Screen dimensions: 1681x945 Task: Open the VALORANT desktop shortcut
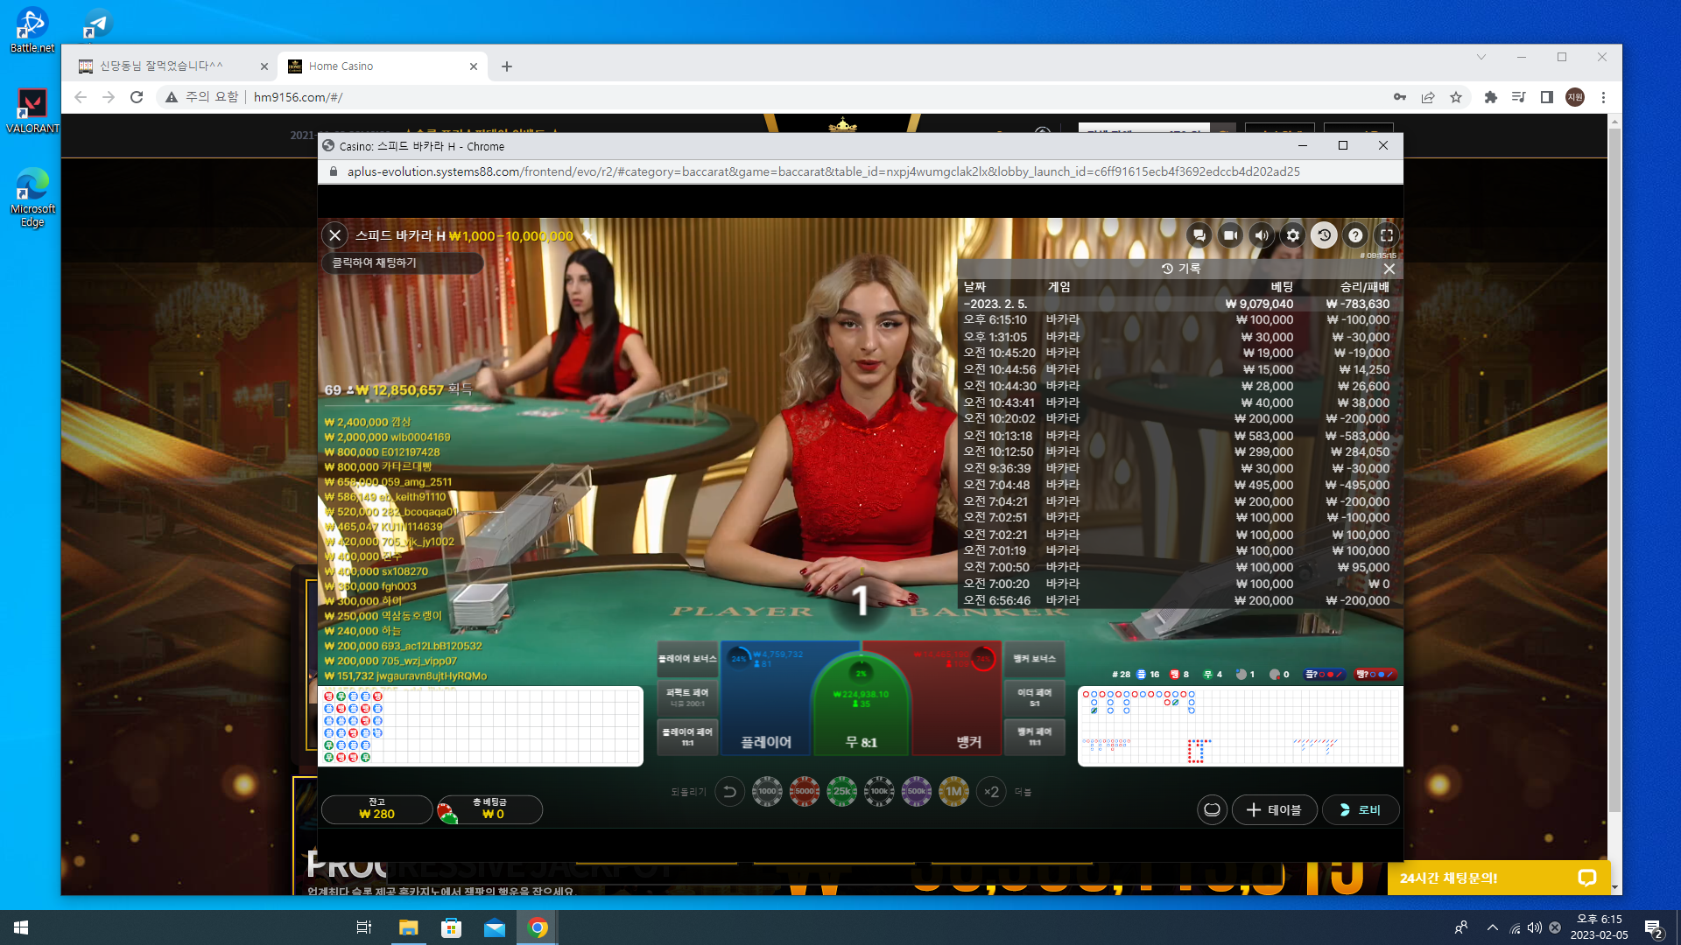click(32, 110)
